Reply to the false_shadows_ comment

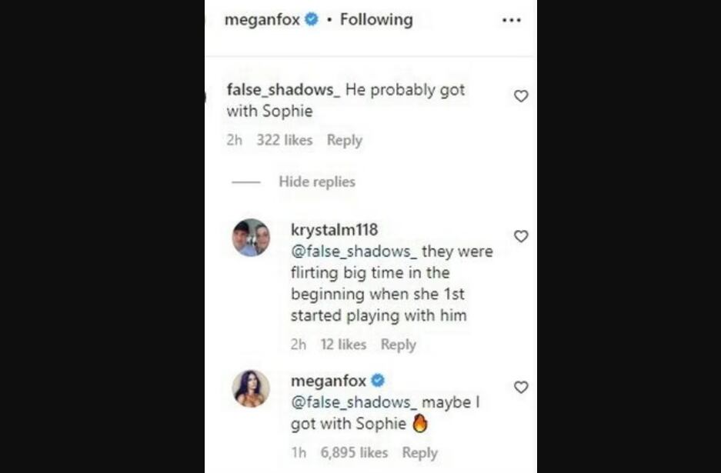tap(344, 140)
